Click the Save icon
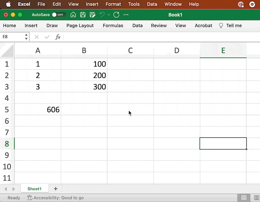The image size is (260, 202). coord(83,15)
